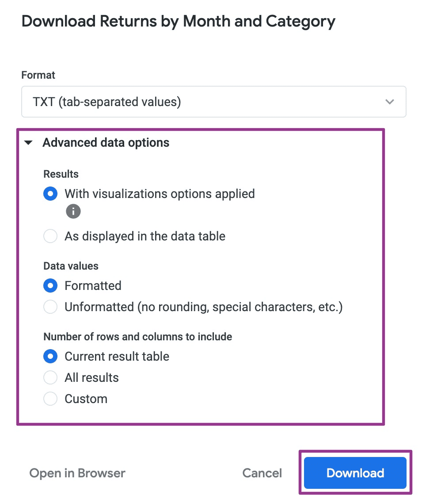This screenshot has width=422, height=495.
Task: Click 'Number of rows and columns' heading
Action: tap(137, 337)
